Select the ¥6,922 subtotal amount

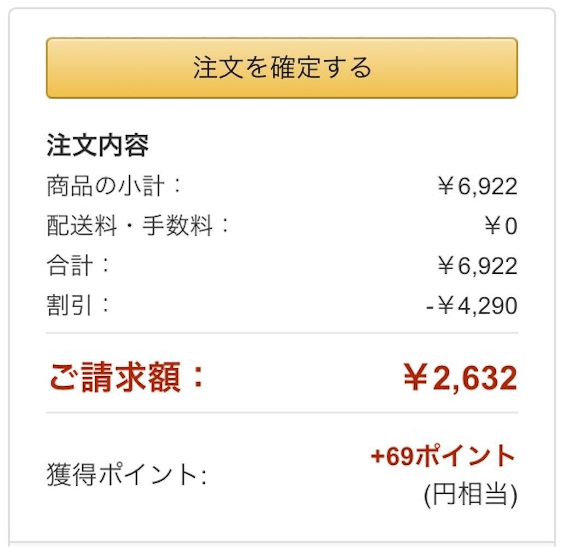(x=478, y=185)
